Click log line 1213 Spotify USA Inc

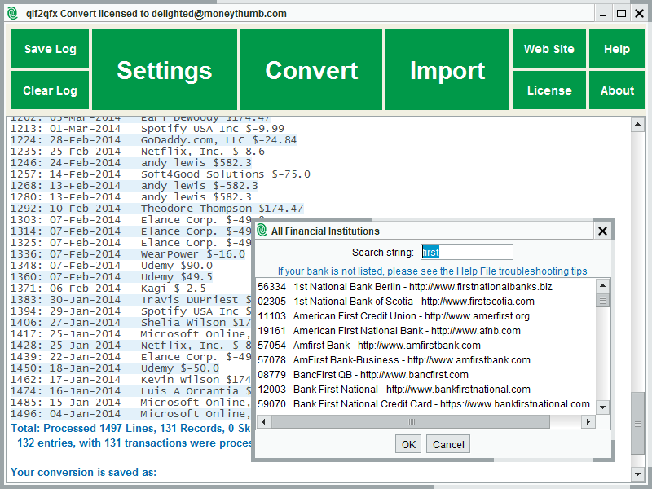148,129
